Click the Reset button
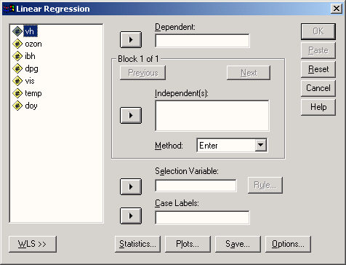Viewport: 346px width, 265px height. pyautogui.click(x=318, y=69)
